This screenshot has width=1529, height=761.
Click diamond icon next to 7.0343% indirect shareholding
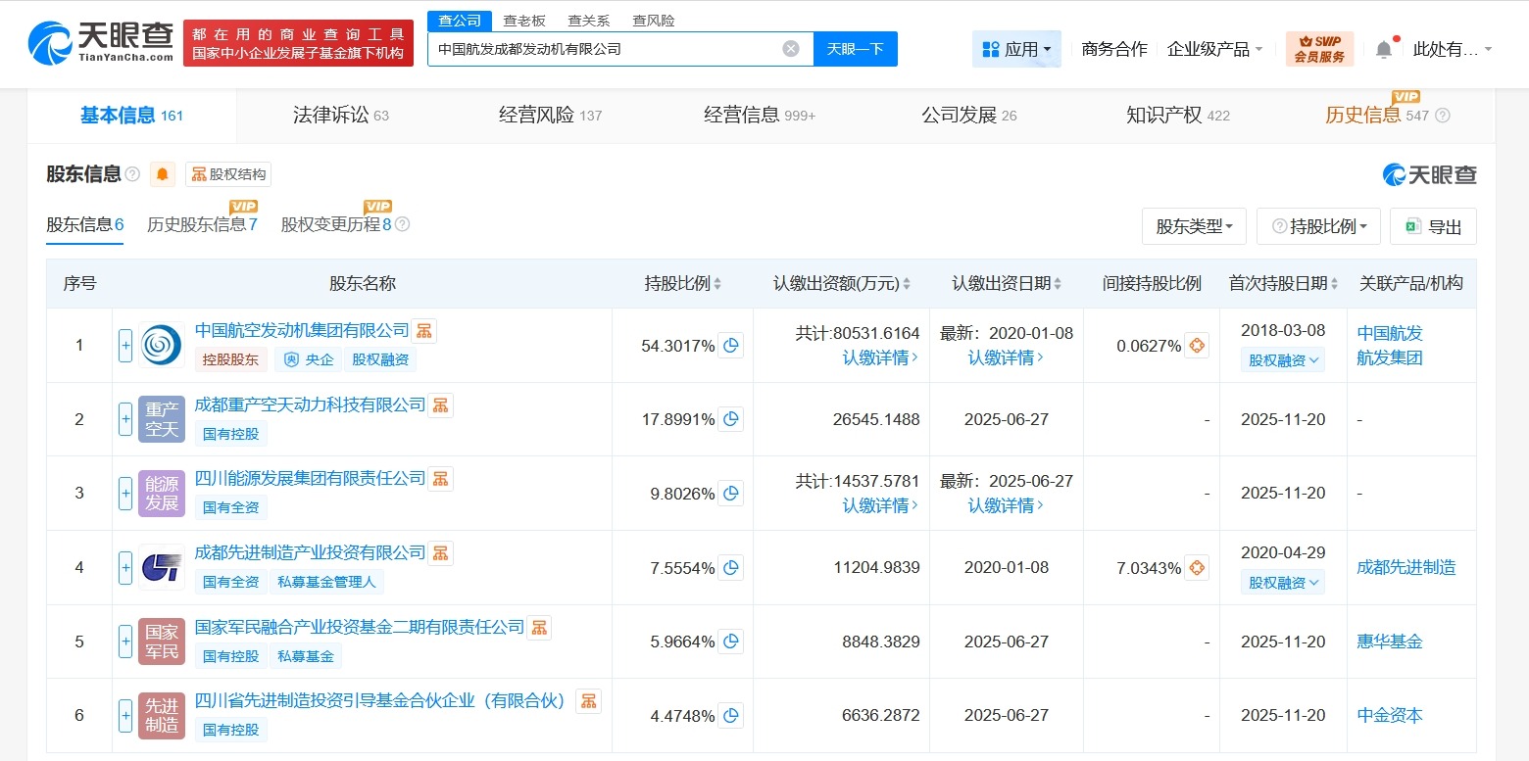(1196, 567)
